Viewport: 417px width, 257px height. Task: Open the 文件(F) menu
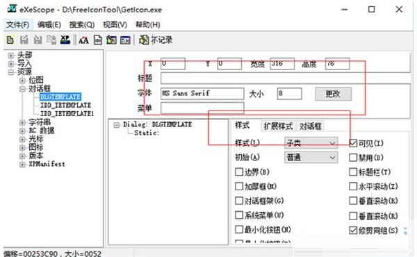click(x=18, y=25)
